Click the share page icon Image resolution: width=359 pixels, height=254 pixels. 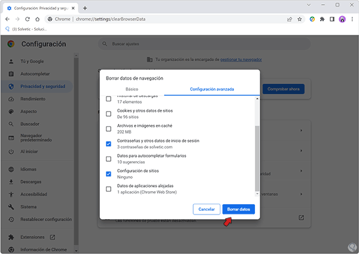pyautogui.click(x=290, y=19)
